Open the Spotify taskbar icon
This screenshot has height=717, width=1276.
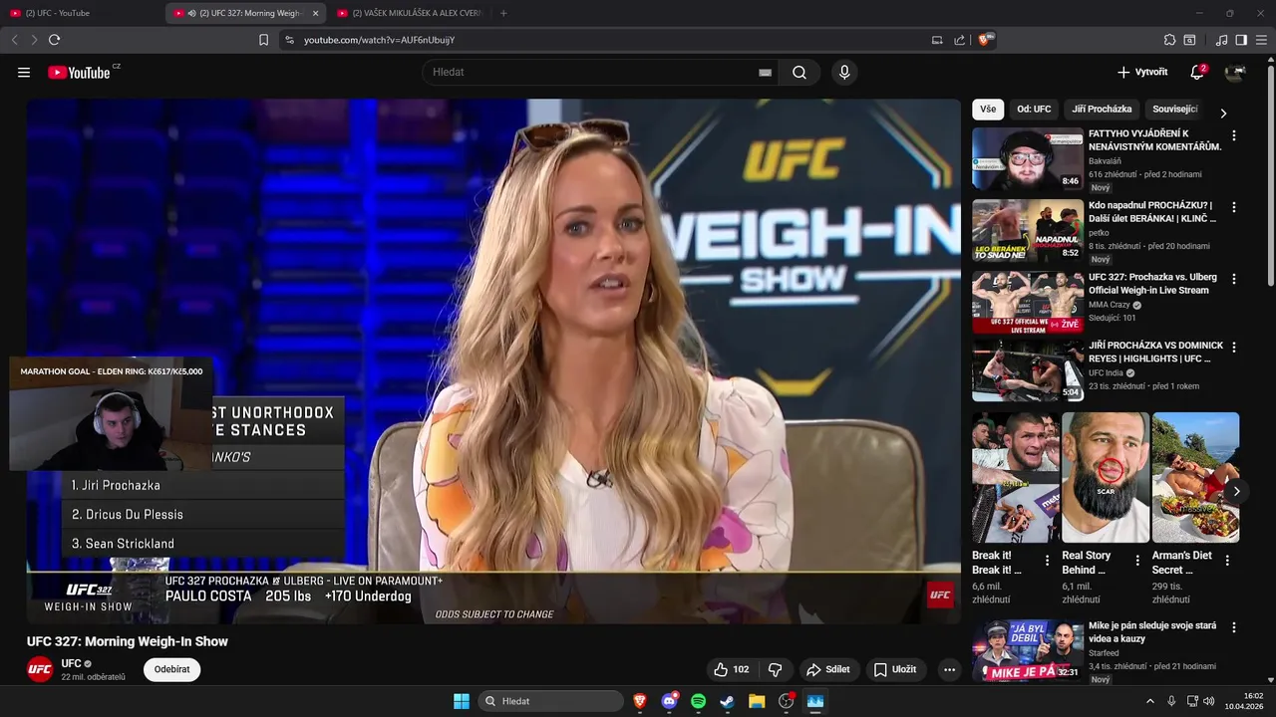pyautogui.click(x=698, y=701)
